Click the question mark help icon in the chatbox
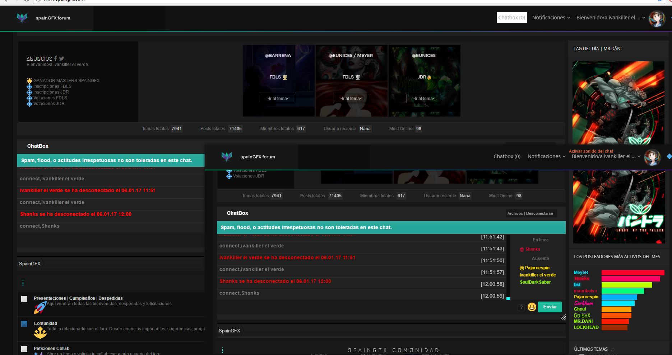 click(521, 307)
